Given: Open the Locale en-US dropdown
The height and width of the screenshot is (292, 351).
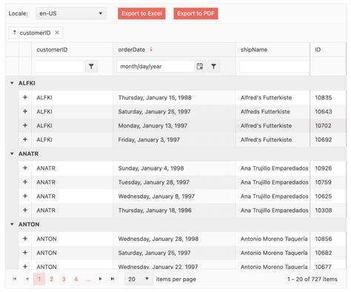Looking at the screenshot, I should pos(71,13).
